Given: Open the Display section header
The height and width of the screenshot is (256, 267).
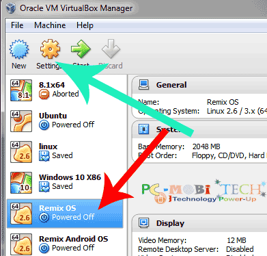Looking at the screenshot, I should click(170, 223).
